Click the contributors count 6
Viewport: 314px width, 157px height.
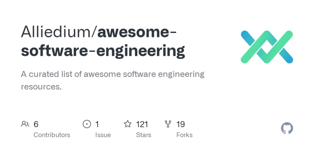pos(36,124)
